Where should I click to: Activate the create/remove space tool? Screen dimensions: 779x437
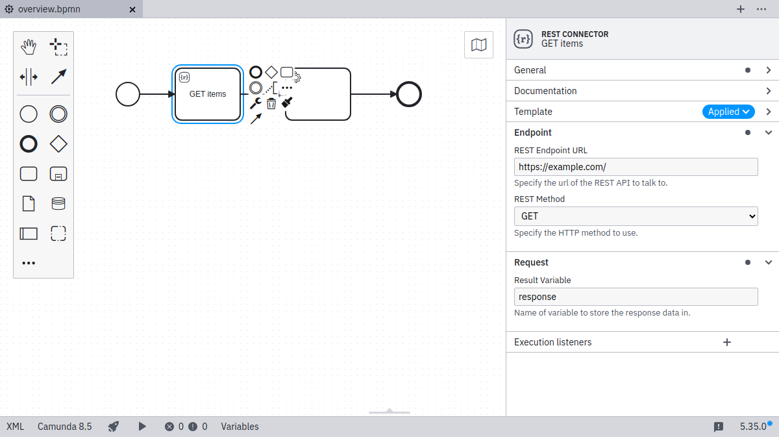pos(29,77)
